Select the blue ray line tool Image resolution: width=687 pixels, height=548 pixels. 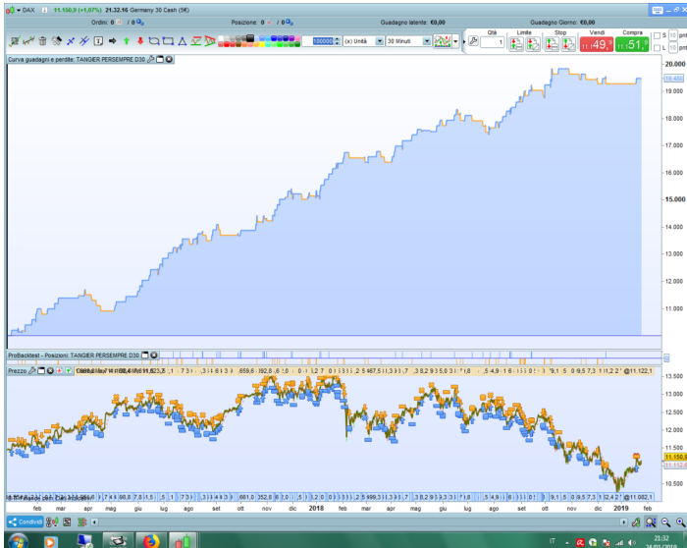tap(84, 41)
